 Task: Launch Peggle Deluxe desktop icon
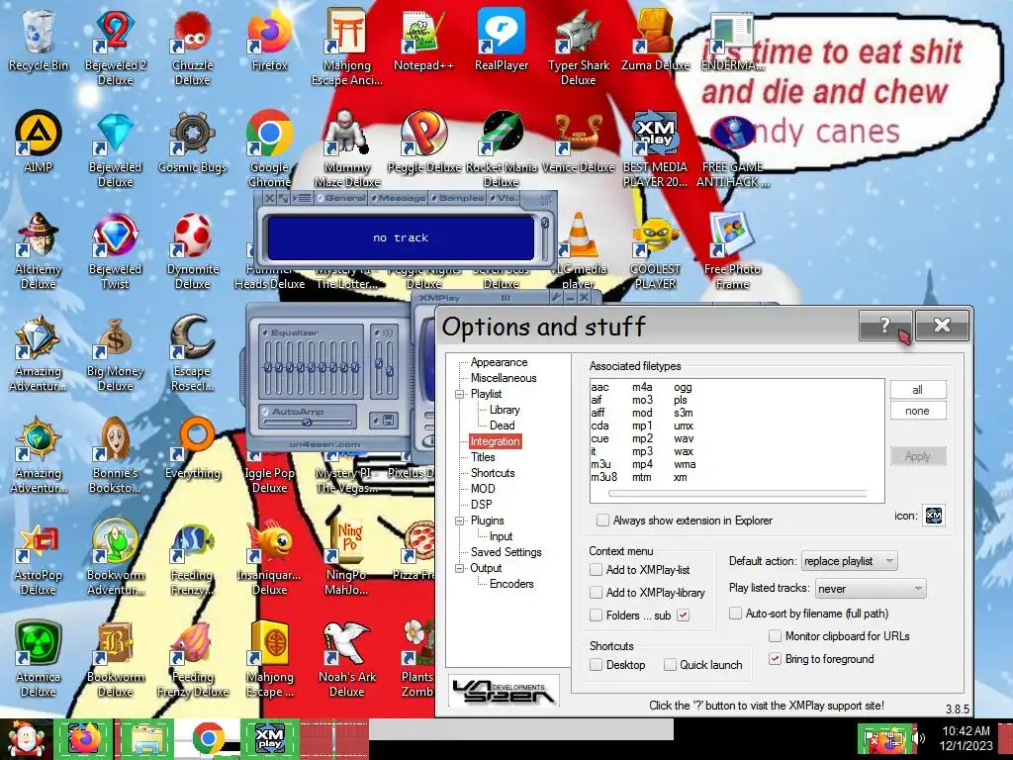tap(423, 142)
